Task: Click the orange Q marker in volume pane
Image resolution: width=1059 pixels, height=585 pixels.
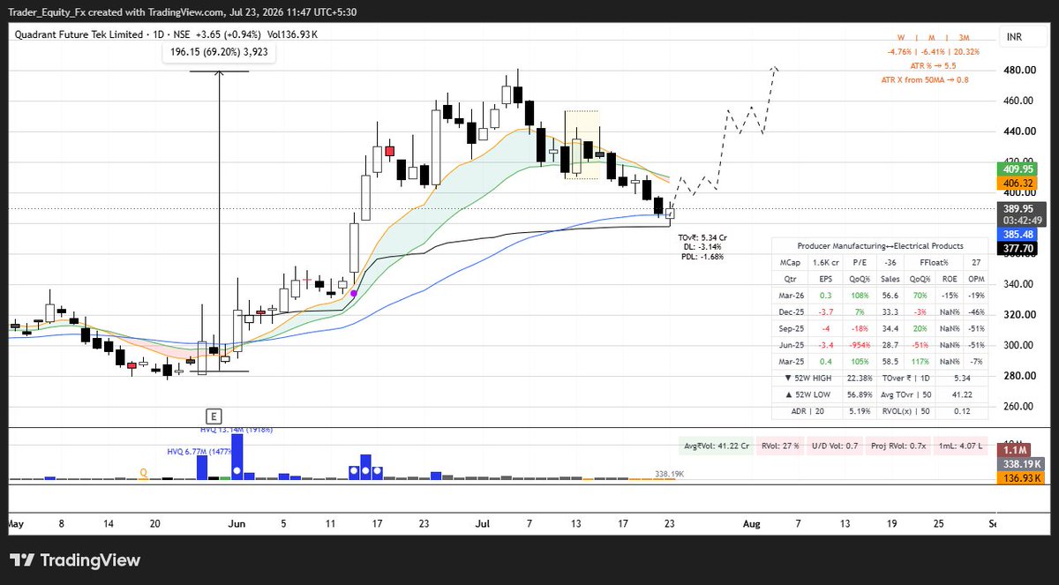Action: (x=143, y=473)
